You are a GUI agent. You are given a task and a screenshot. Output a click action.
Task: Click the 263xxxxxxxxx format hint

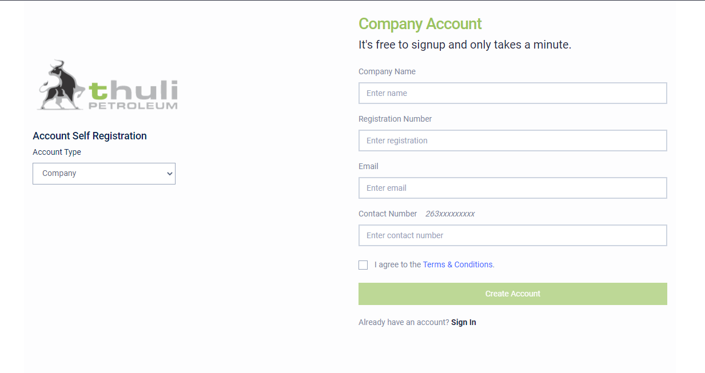click(450, 214)
